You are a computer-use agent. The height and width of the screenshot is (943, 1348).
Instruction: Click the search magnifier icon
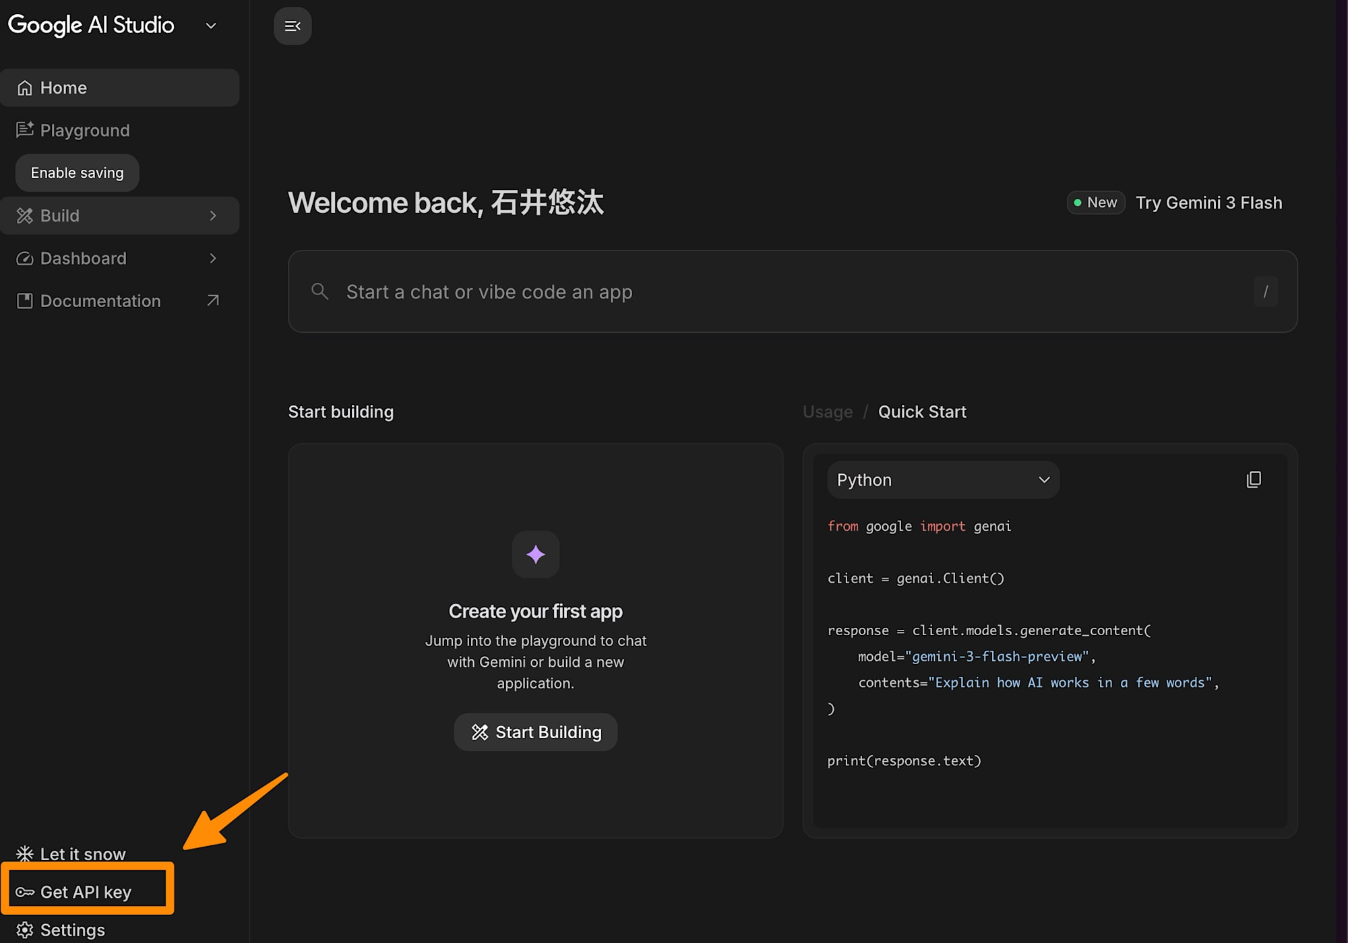tap(319, 292)
